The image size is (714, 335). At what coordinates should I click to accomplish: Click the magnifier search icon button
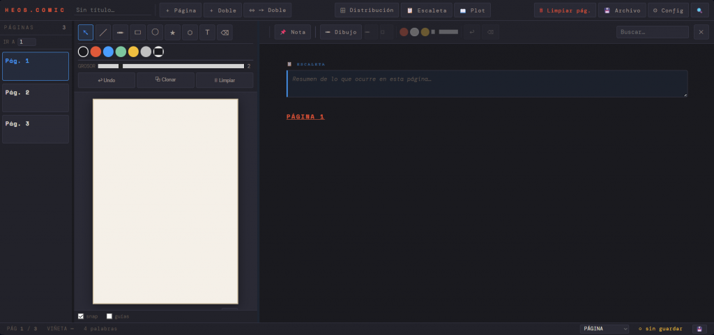click(699, 10)
